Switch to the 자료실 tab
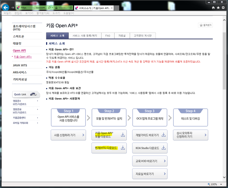Image resolution: width=228 pixels, height=188 pixels. pyautogui.click(x=122, y=36)
